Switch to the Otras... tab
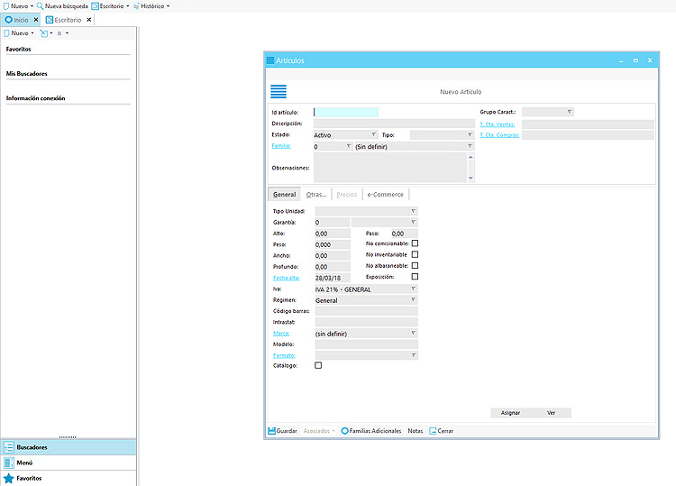Viewport: 676px width, 486px height. (316, 195)
